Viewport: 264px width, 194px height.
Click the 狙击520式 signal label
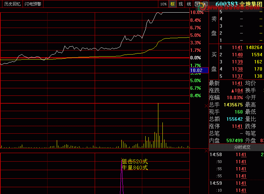pos(135,162)
